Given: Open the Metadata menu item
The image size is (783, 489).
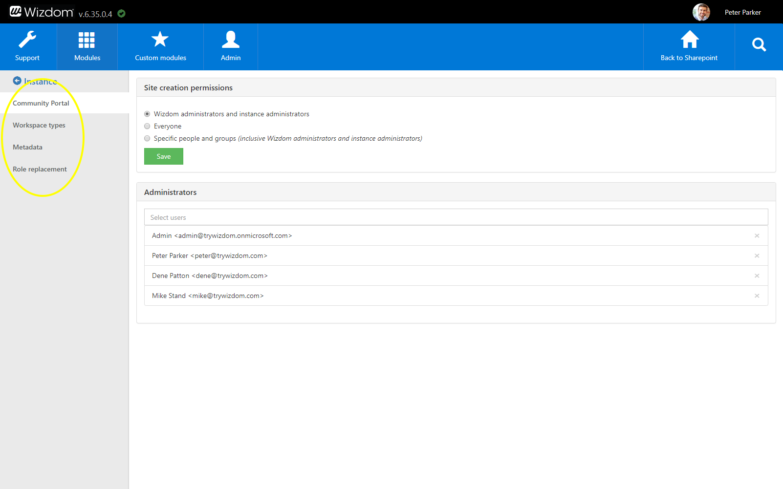Looking at the screenshot, I should click(x=28, y=147).
